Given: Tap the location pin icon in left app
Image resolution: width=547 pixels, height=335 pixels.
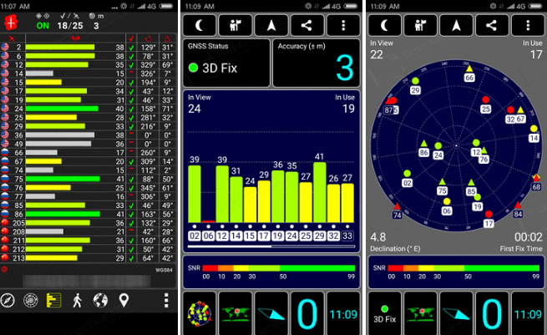Looking at the screenshot, I should coord(124,300).
